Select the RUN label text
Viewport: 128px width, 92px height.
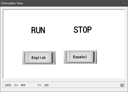tap(38, 30)
